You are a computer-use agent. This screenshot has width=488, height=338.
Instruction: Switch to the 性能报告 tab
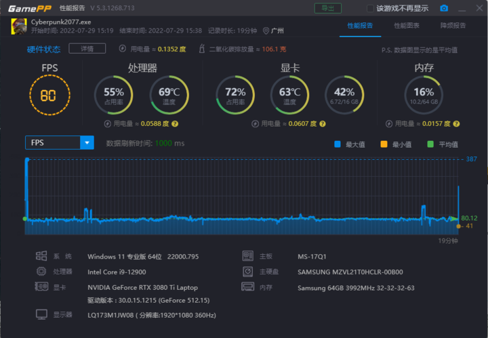(x=360, y=26)
